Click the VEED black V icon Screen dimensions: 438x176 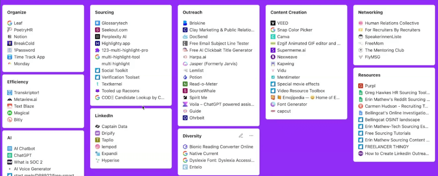tap(273, 23)
